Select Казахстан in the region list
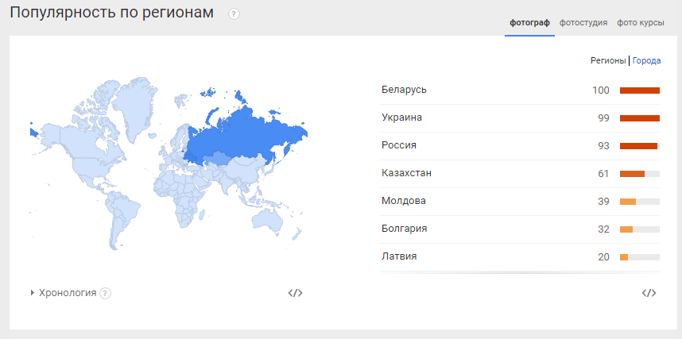 pyautogui.click(x=519, y=174)
